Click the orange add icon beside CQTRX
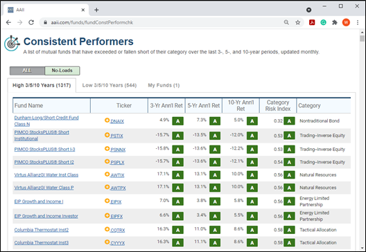This screenshot has width=366, height=252. tap(107, 229)
